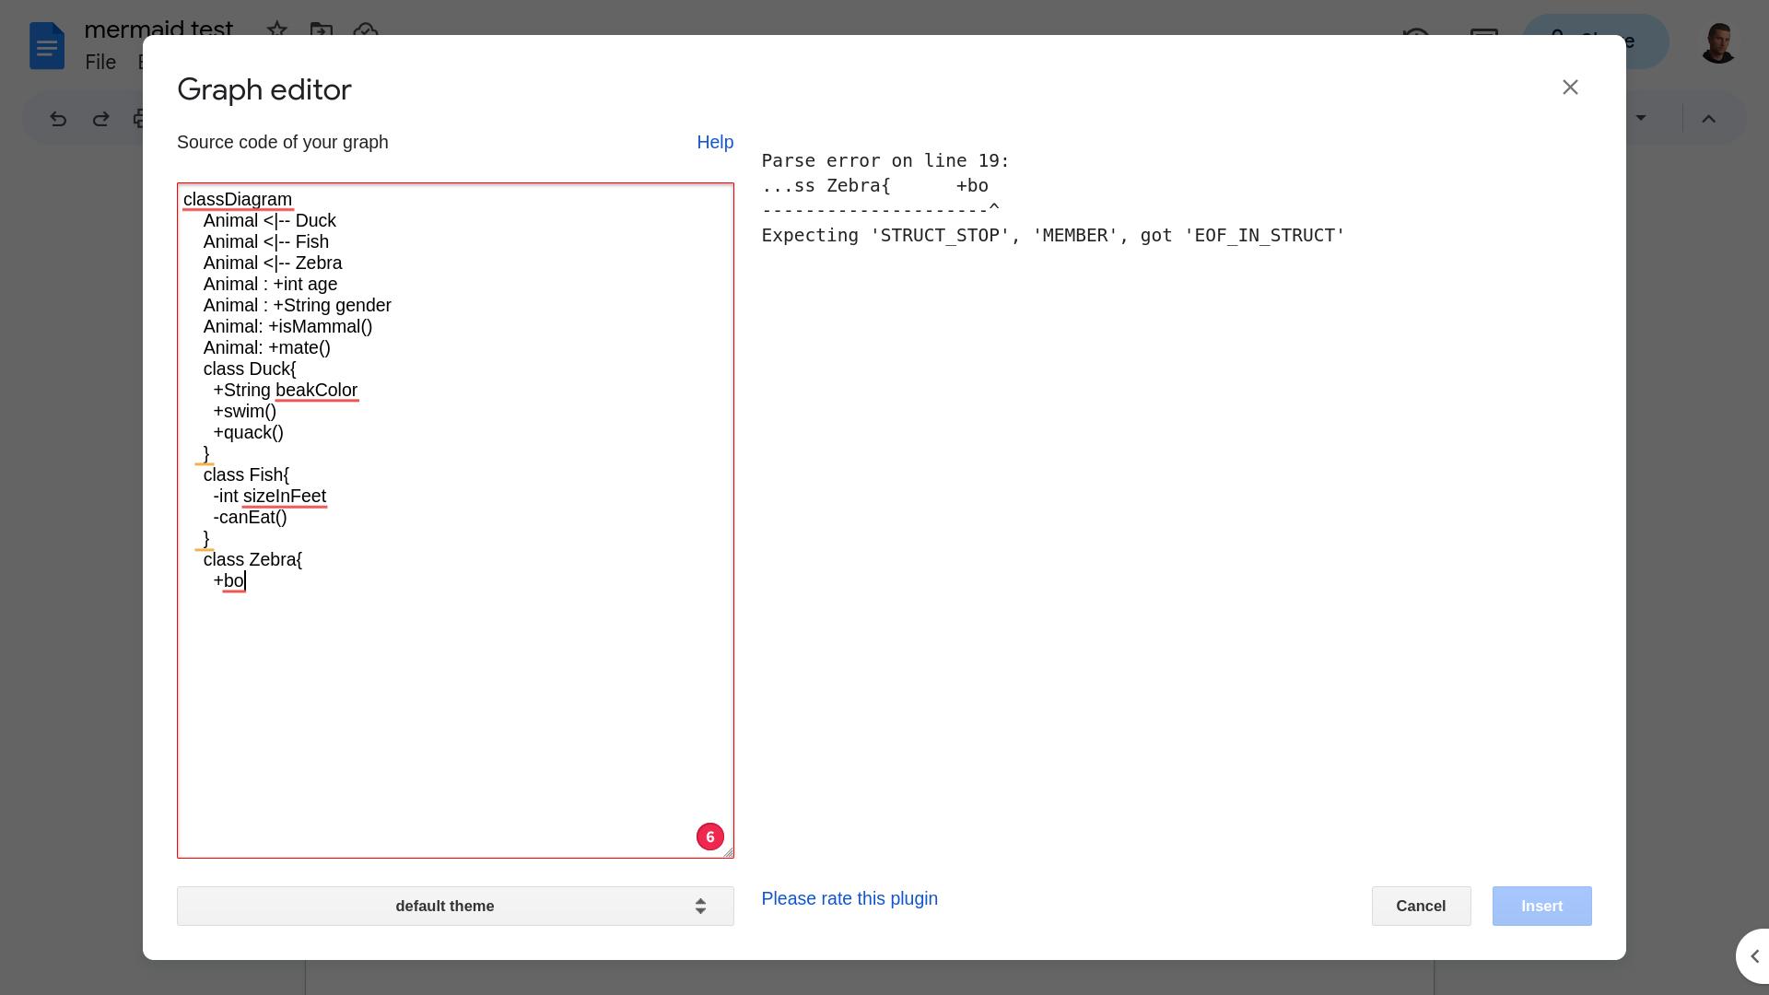The width and height of the screenshot is (1769, 995).
Task: Open your Google account profile picture
Action: click(x=1717, y=43)
